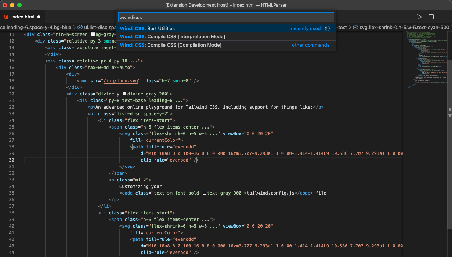Screen dimensions: 452x257
Task: Click closing </span> tag on line 32
Action: coord(118,173)
